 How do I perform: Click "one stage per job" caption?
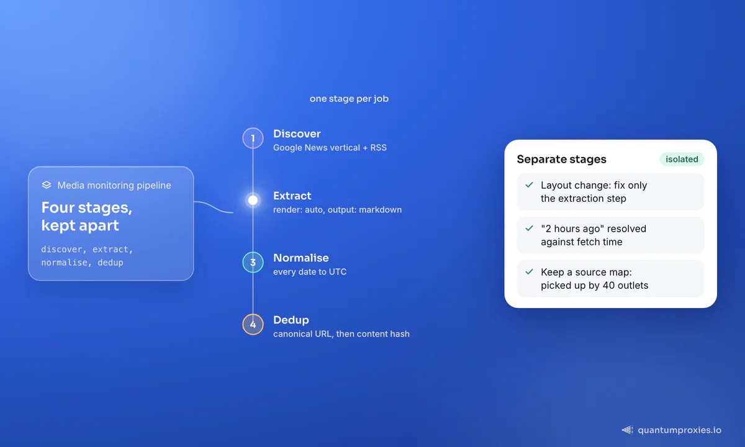[349, 99]
